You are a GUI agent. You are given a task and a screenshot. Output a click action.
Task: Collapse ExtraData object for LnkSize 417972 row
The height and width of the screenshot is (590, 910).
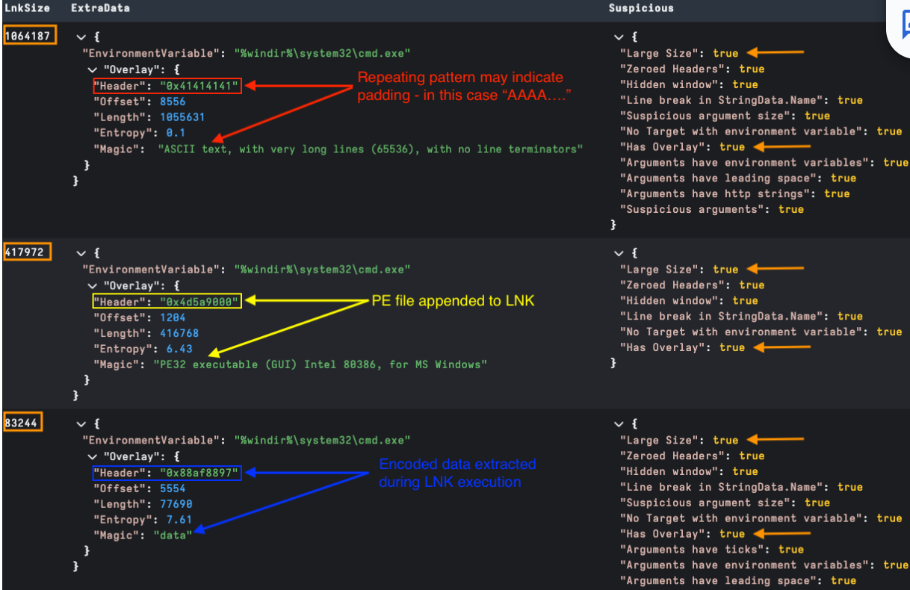81,253
